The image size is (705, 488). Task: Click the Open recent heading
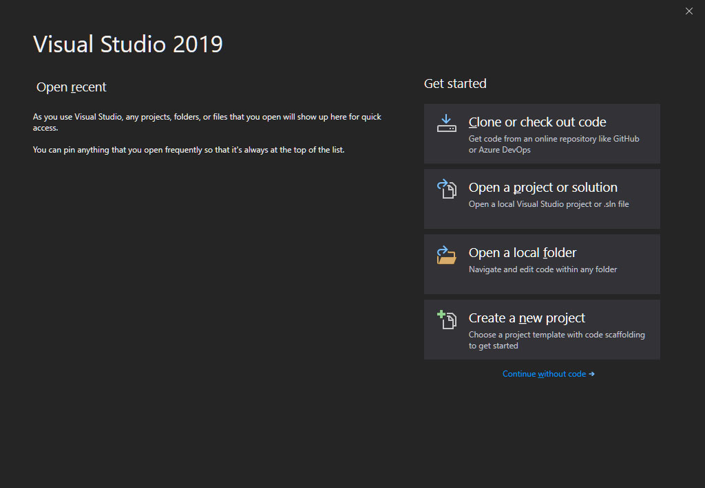(x=71, y=87)
